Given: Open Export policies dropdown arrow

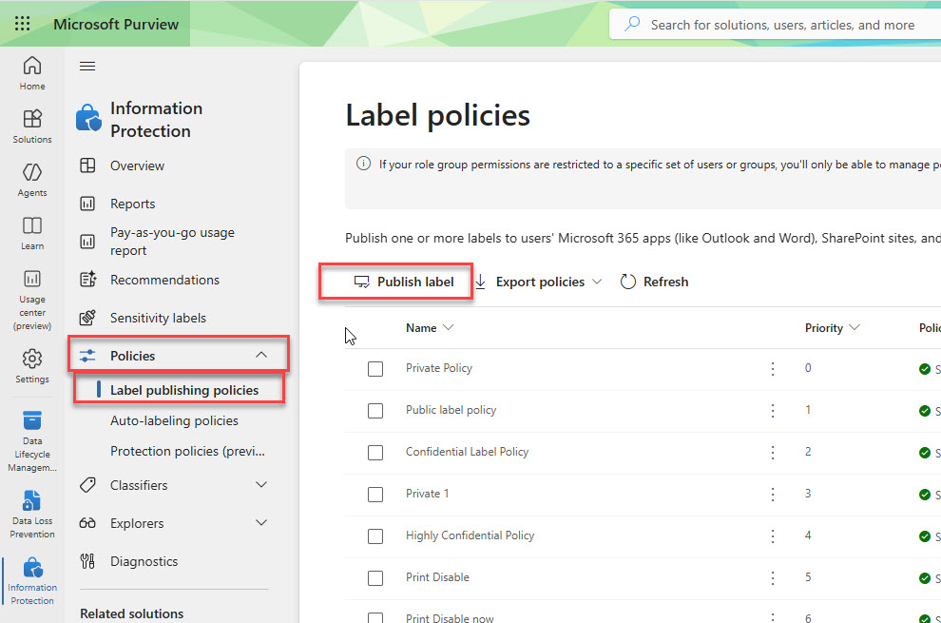Looking at the screenshot, I should tap(597, 282).
